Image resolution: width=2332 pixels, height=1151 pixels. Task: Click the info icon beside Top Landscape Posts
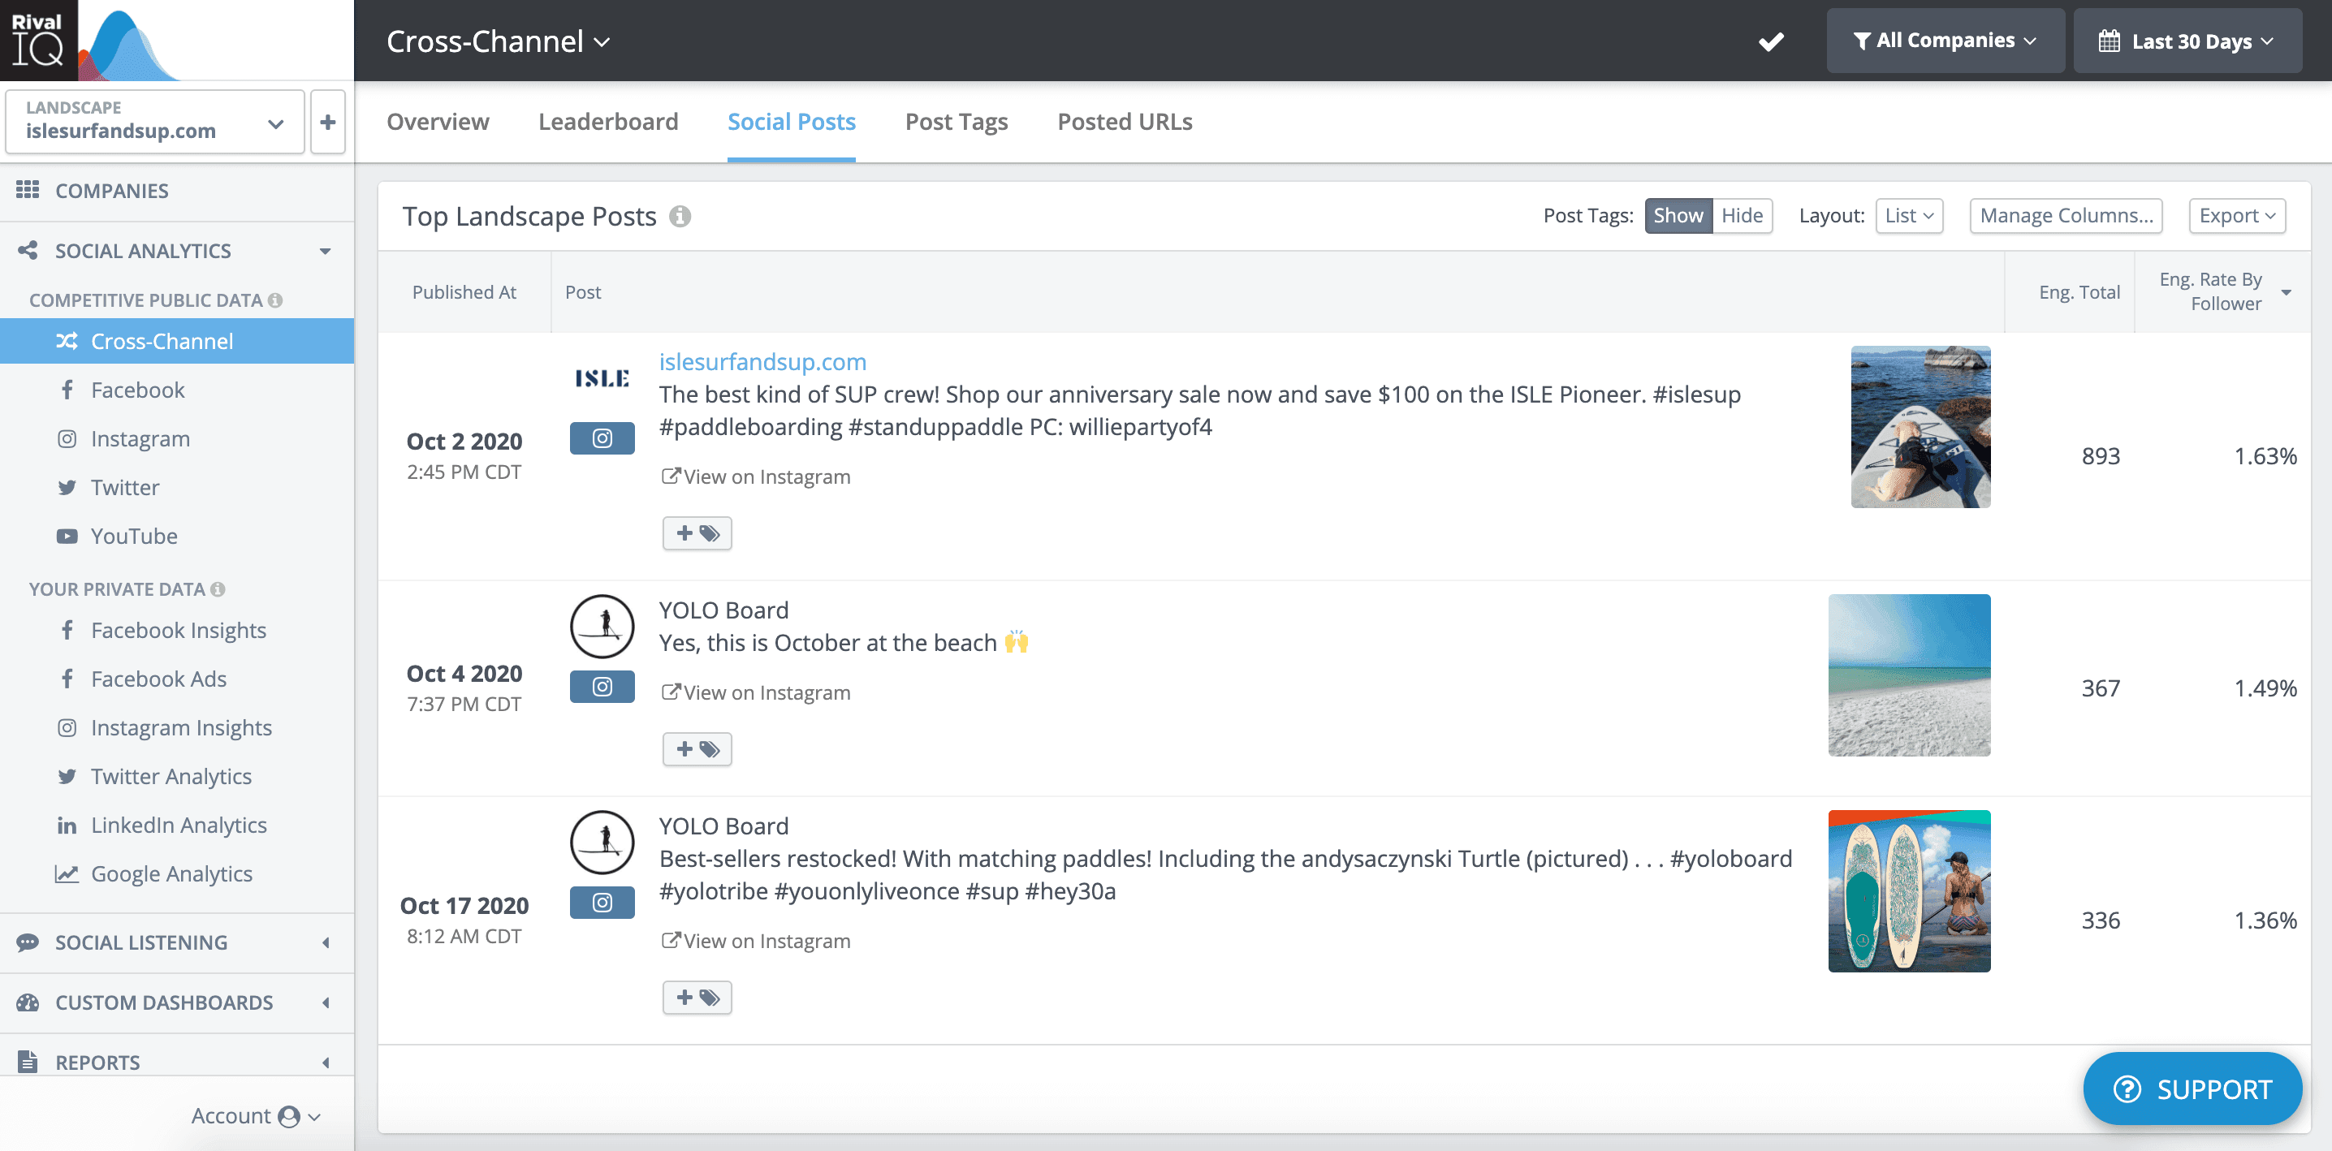point(680,216)
